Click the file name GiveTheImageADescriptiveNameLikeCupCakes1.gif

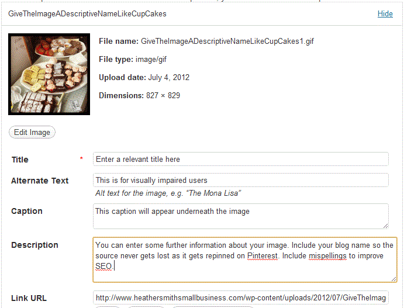[x=227, y=41]
